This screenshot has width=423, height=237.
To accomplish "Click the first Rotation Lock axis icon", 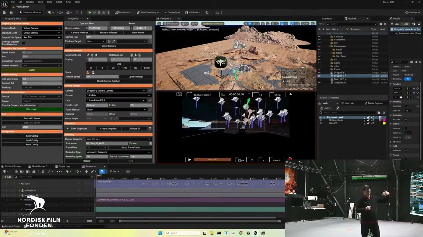I will click(x=132, y=55).
